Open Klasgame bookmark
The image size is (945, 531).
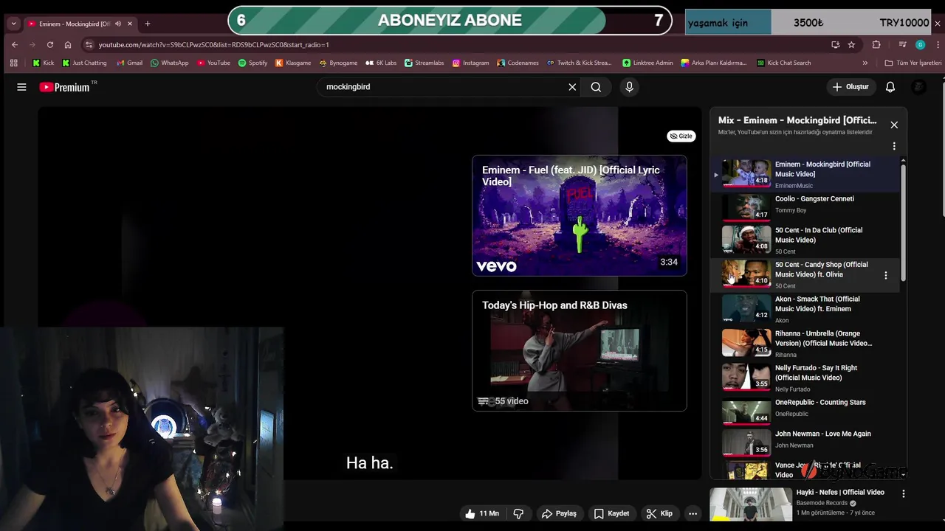coord(293,63)
